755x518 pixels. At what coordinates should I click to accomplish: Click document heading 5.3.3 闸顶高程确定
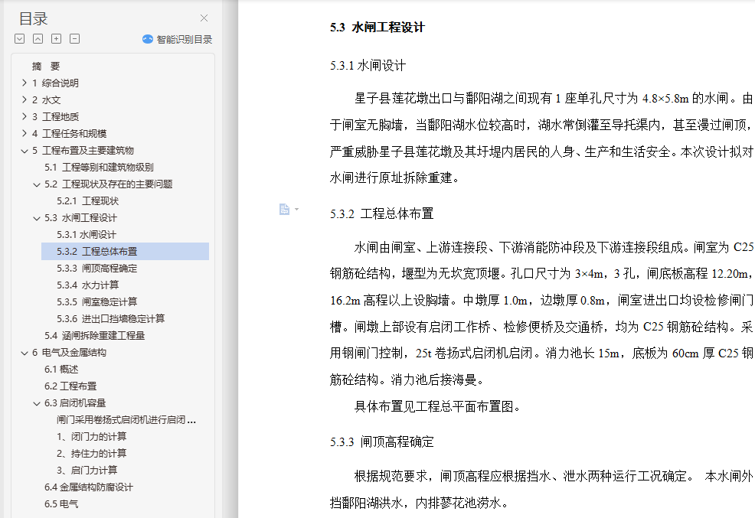point(382,441)
